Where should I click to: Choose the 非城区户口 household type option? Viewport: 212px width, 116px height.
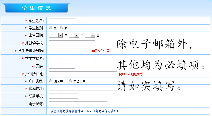[70, 81]
